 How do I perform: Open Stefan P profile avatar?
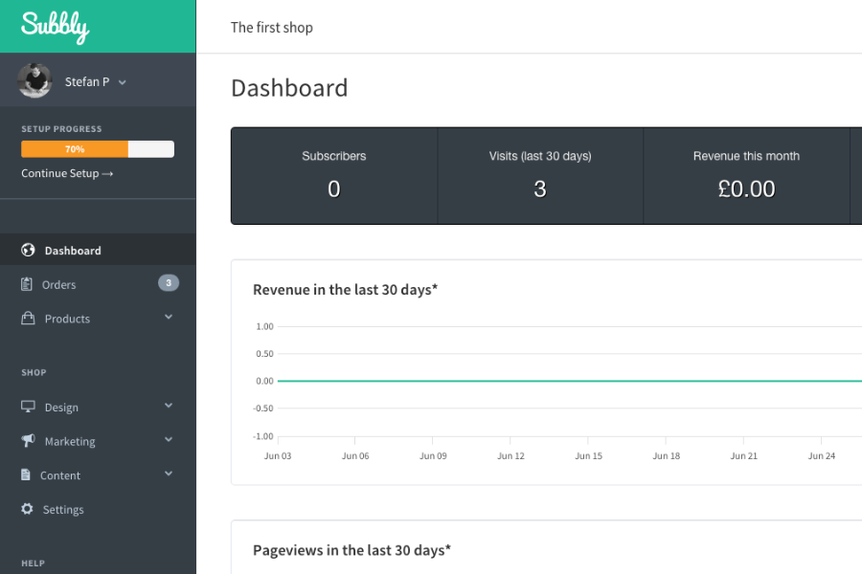click(x=34, y=81)
